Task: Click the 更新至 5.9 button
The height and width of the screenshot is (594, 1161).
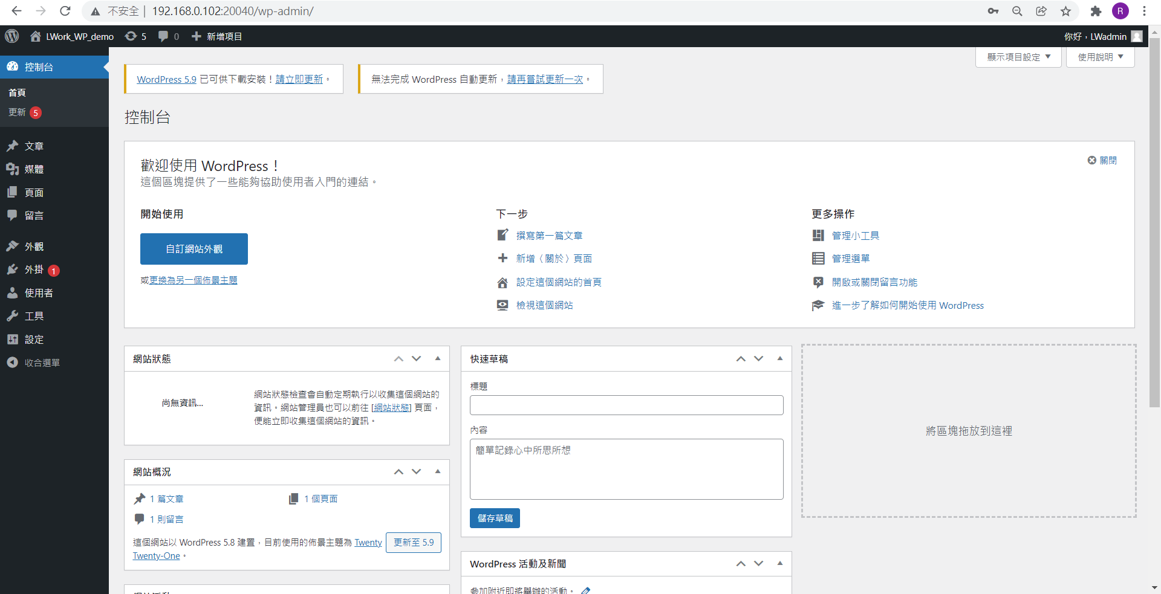Action: (x=414, y=543)
